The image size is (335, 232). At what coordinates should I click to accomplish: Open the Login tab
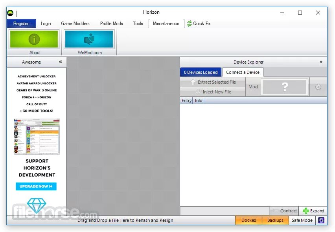tap(46, 24)
